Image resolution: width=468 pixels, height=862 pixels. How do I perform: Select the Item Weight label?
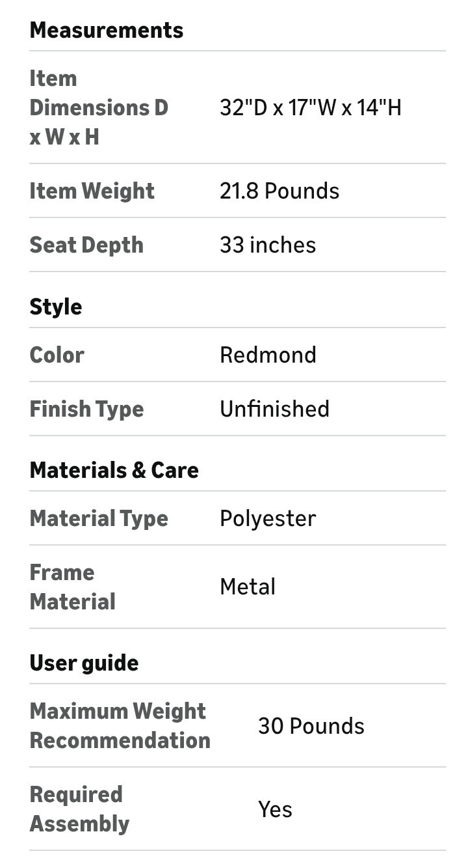point(92,191)
